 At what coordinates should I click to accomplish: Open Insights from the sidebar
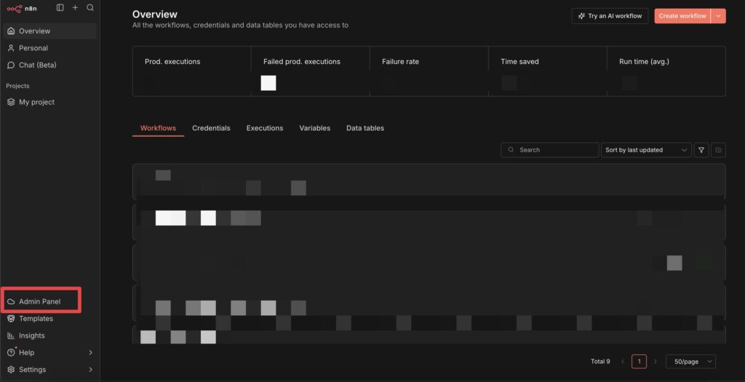tap(31, 336)
